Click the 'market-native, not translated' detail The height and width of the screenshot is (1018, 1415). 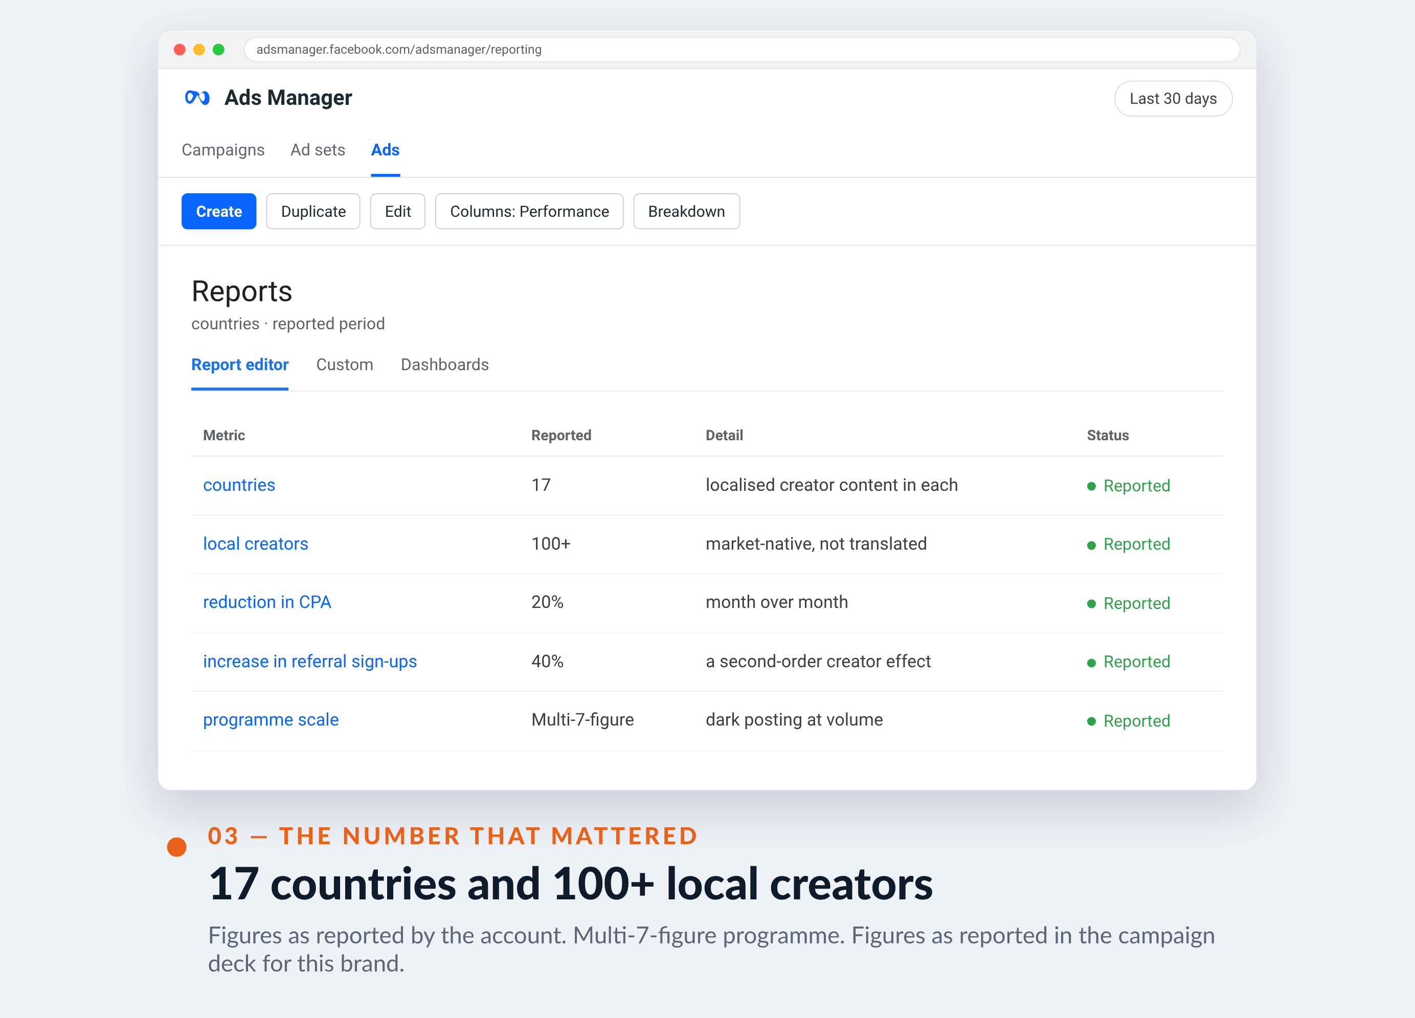(816, 544)
